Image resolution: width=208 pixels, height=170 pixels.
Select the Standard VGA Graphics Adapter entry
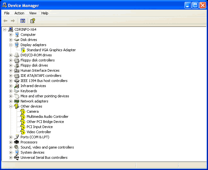pyautogui.click(x=51, y=50)
